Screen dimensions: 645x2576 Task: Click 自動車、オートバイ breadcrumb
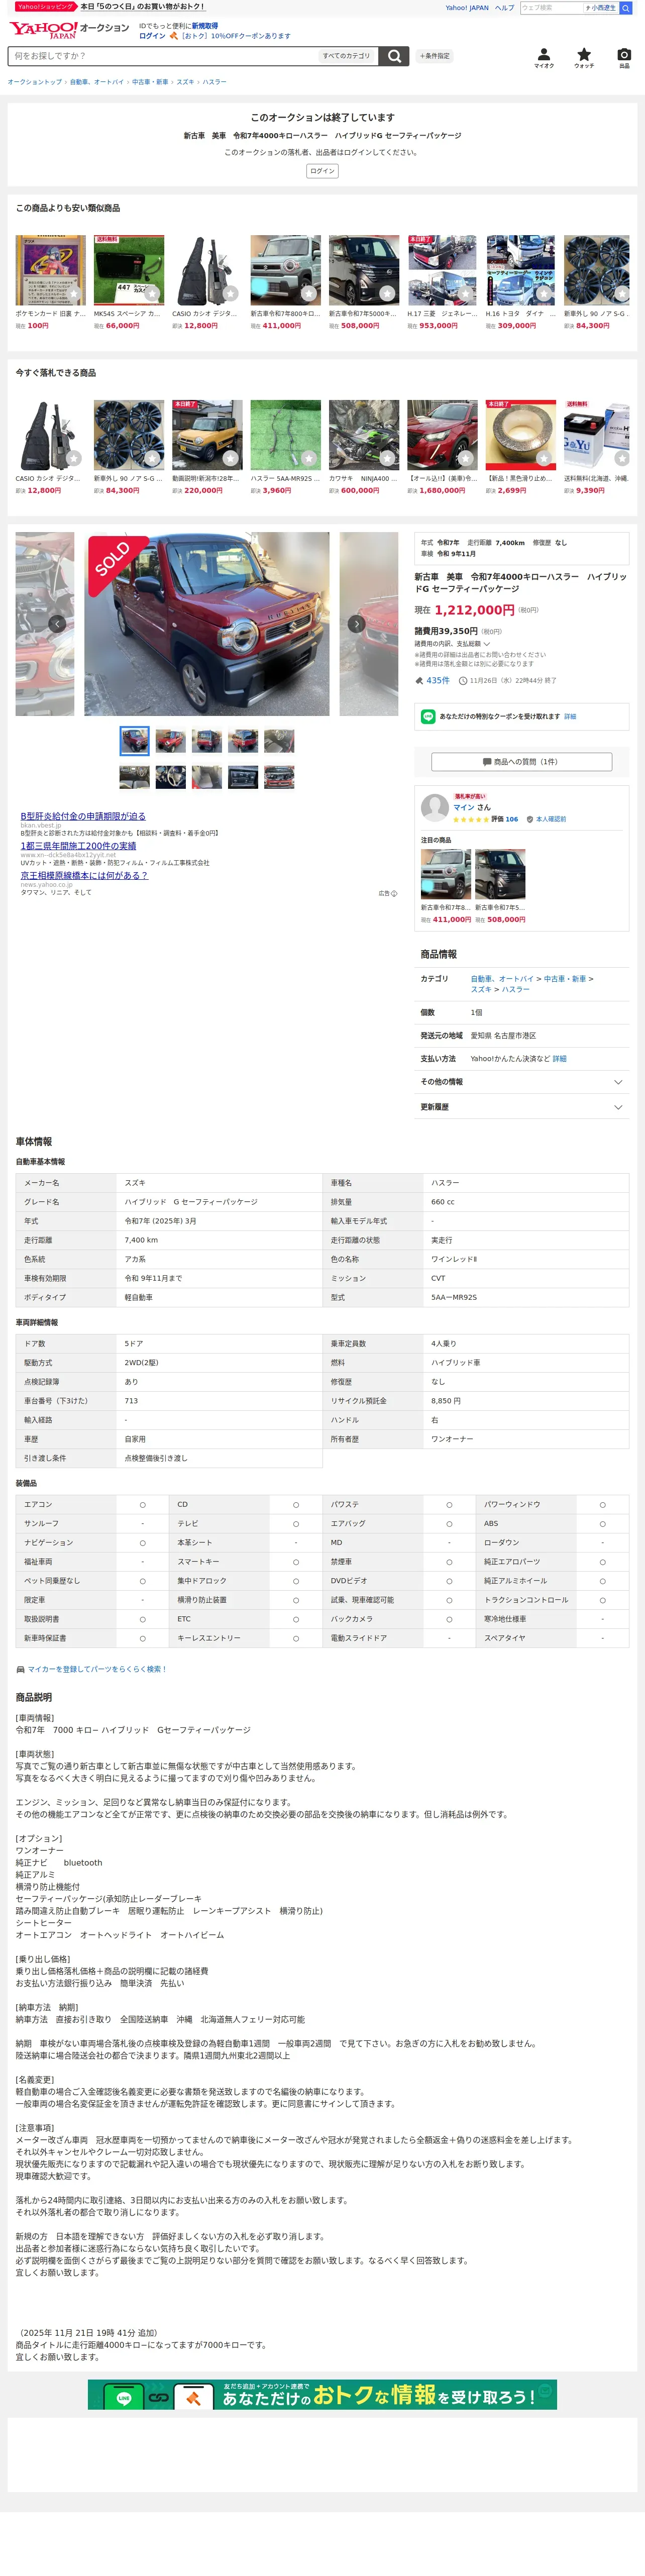pos(97,82)
